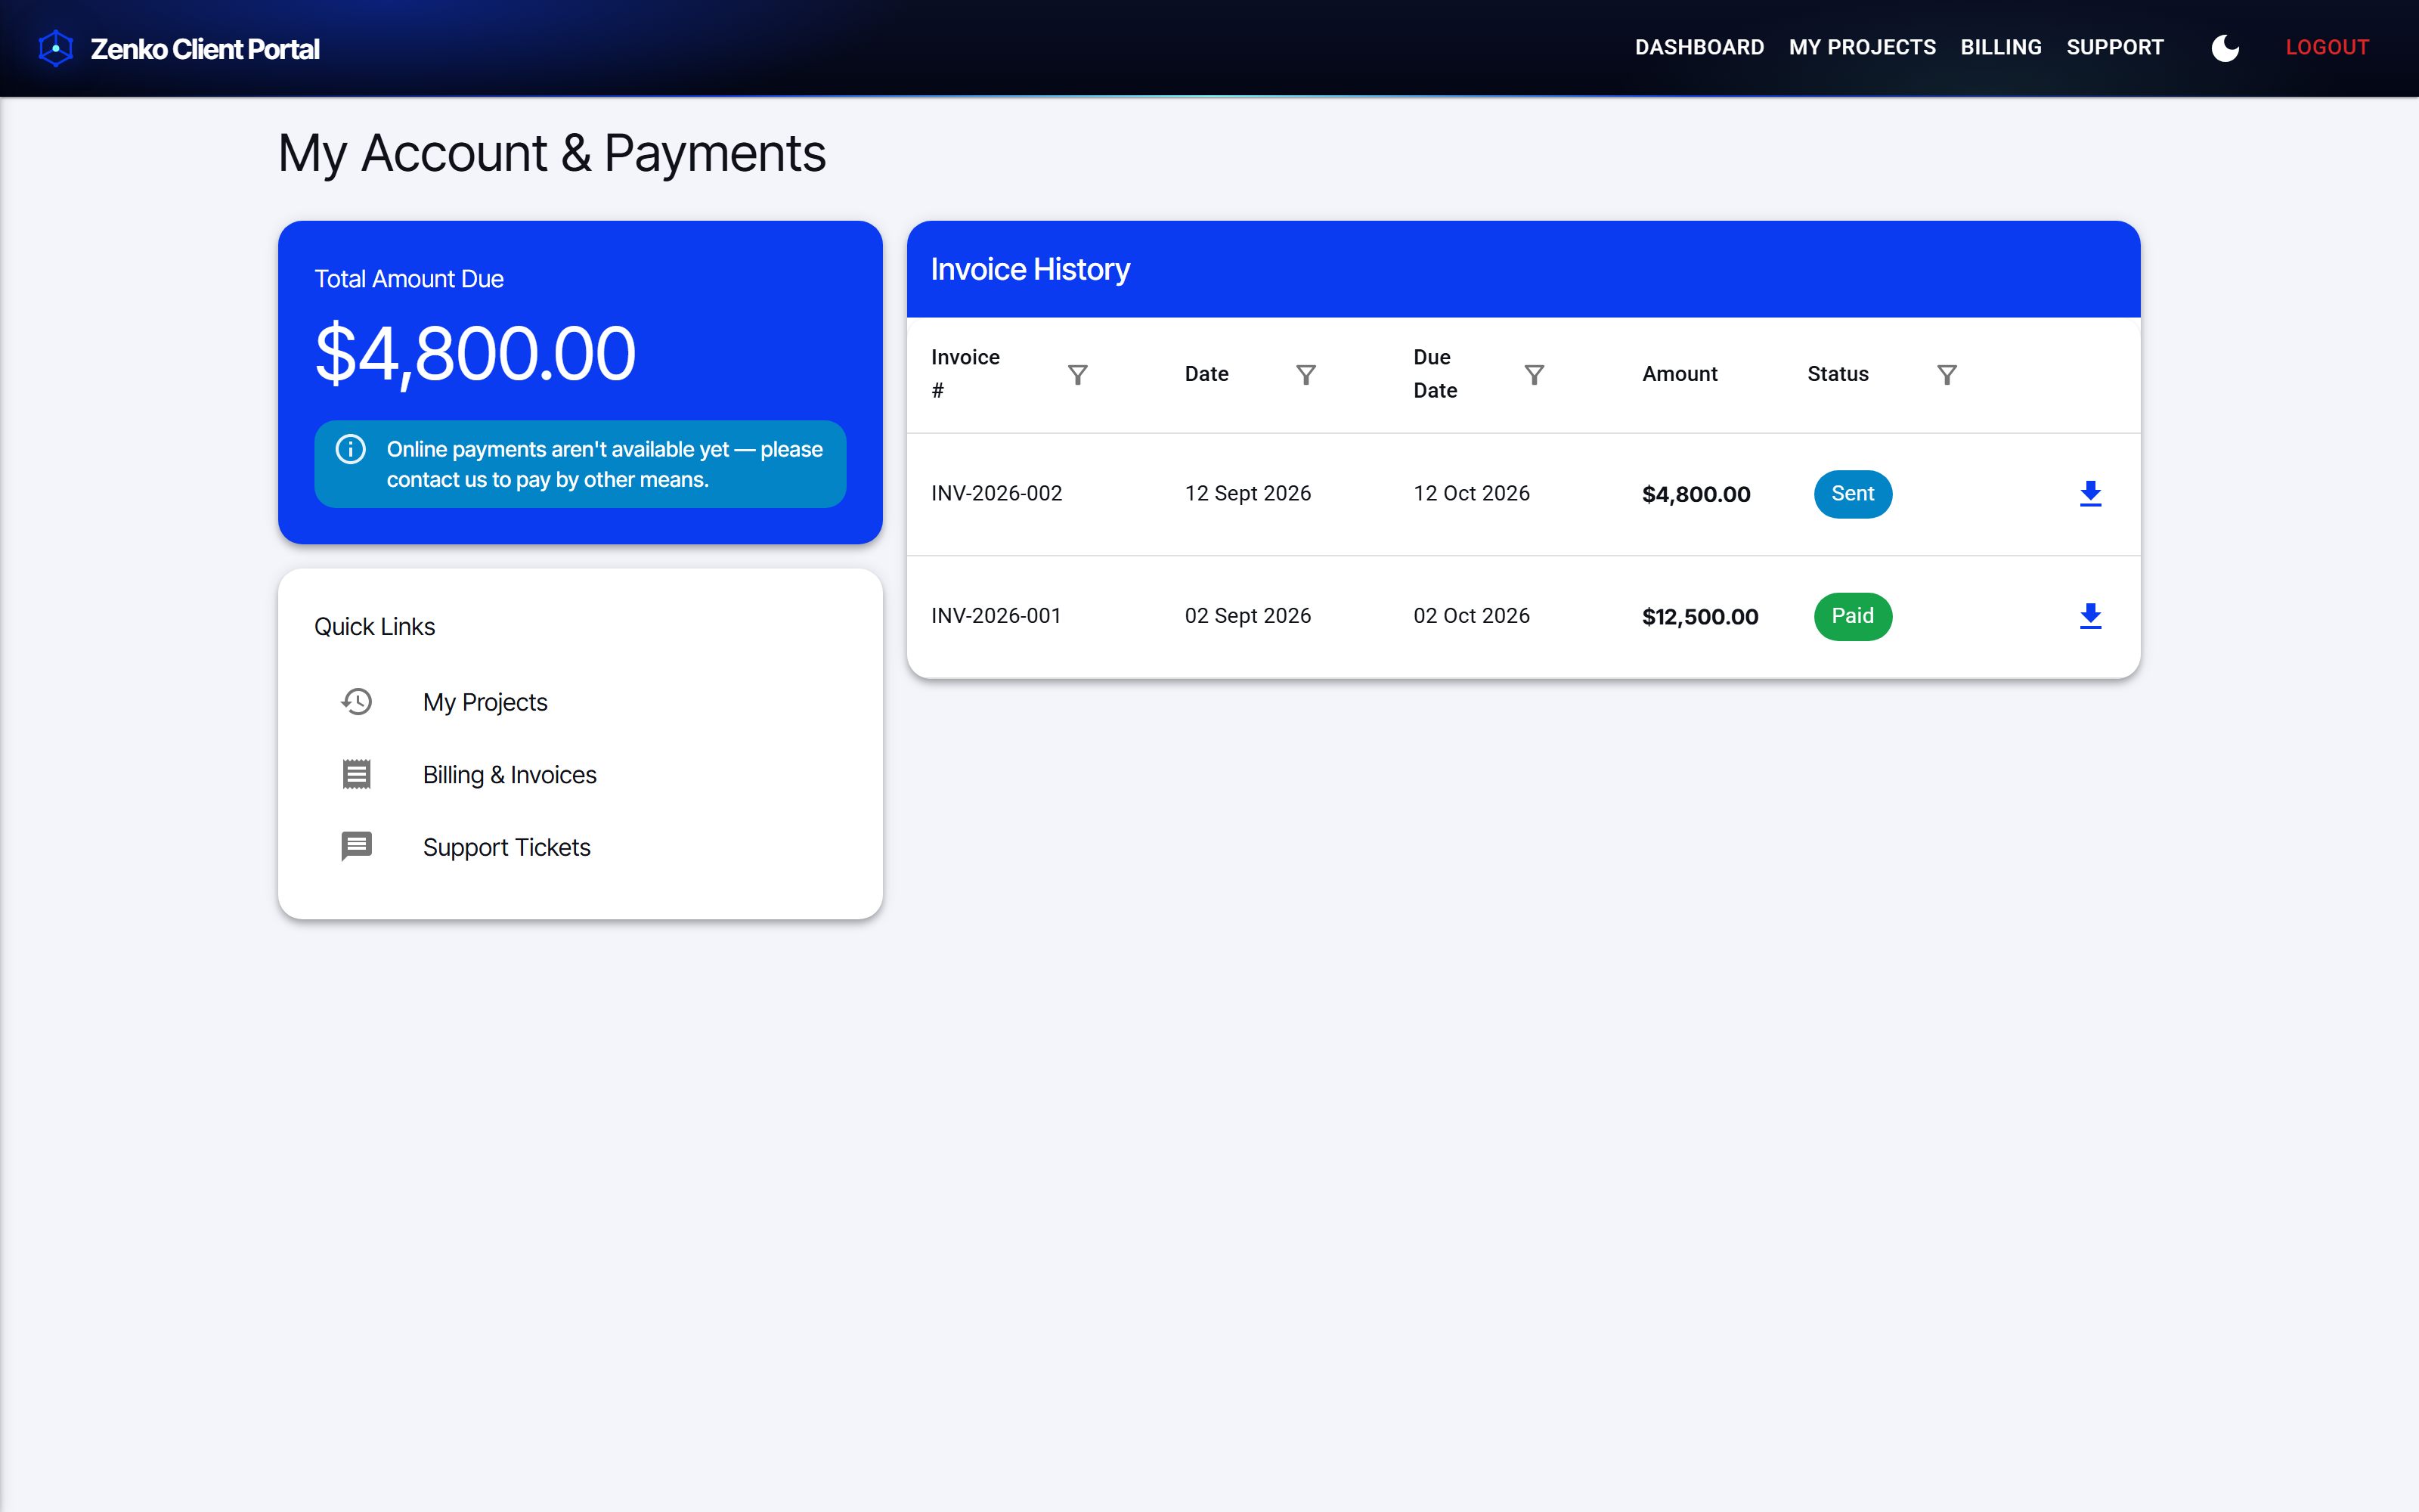
Task: Sort by the Amount column header
Action: pos(1679,374)
